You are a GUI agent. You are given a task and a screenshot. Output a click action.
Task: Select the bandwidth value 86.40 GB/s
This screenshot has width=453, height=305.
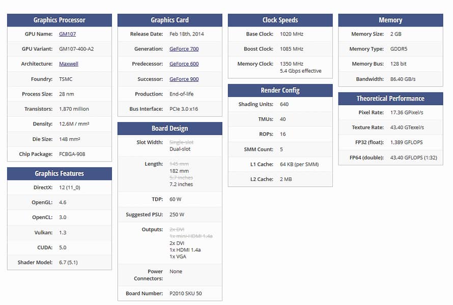tap(403, 79)
